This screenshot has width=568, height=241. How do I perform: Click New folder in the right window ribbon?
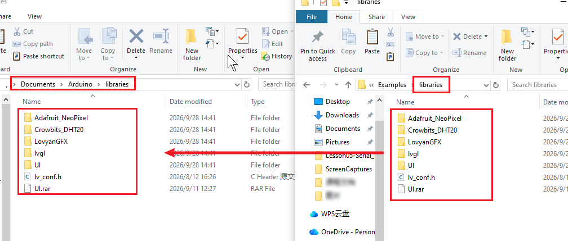point(507,45)
